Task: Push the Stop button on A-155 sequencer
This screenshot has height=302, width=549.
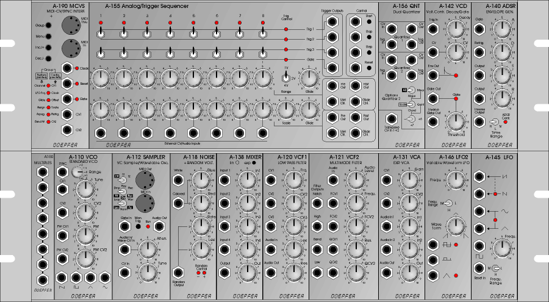Action: click(369, 37)
